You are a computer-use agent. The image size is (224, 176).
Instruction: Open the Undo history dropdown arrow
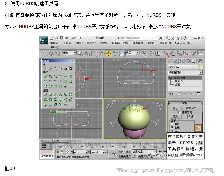pyautogui.click(x=70, y=38)
